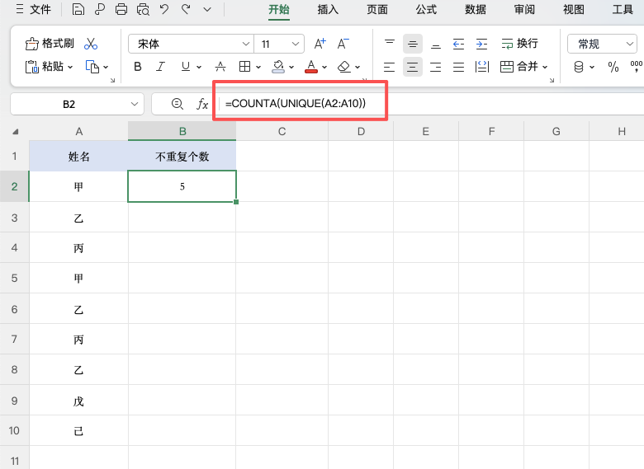The height and width of the screenshot is (469, 644).
Task: Click the save icon
Action: pyautogui.click(x=78, y=9)
